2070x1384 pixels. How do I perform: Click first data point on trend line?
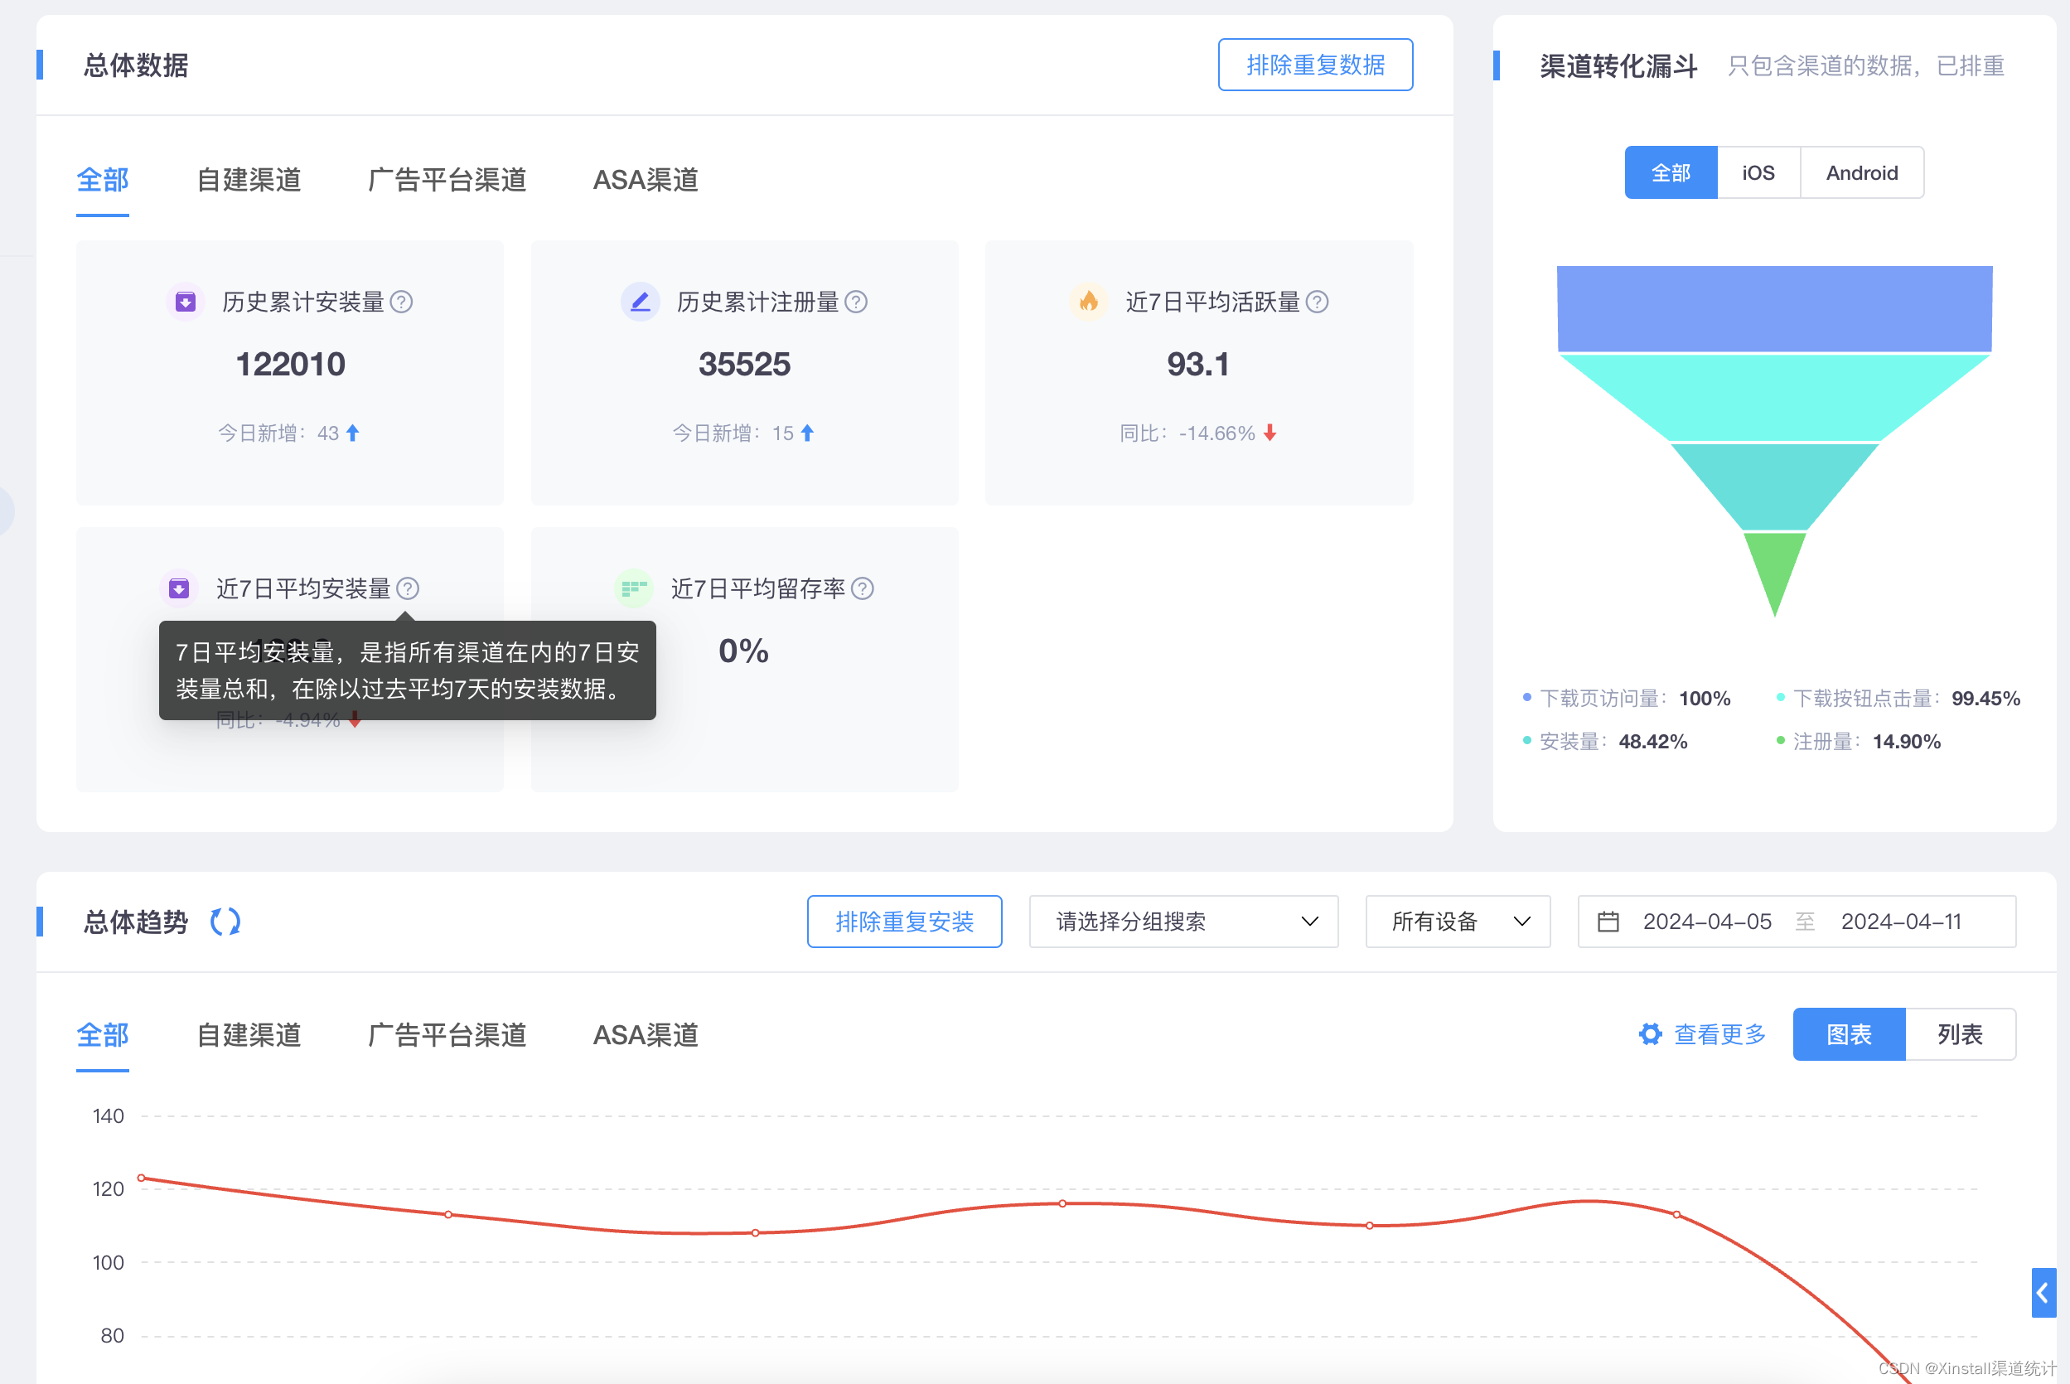click(x=141, y=1178)
